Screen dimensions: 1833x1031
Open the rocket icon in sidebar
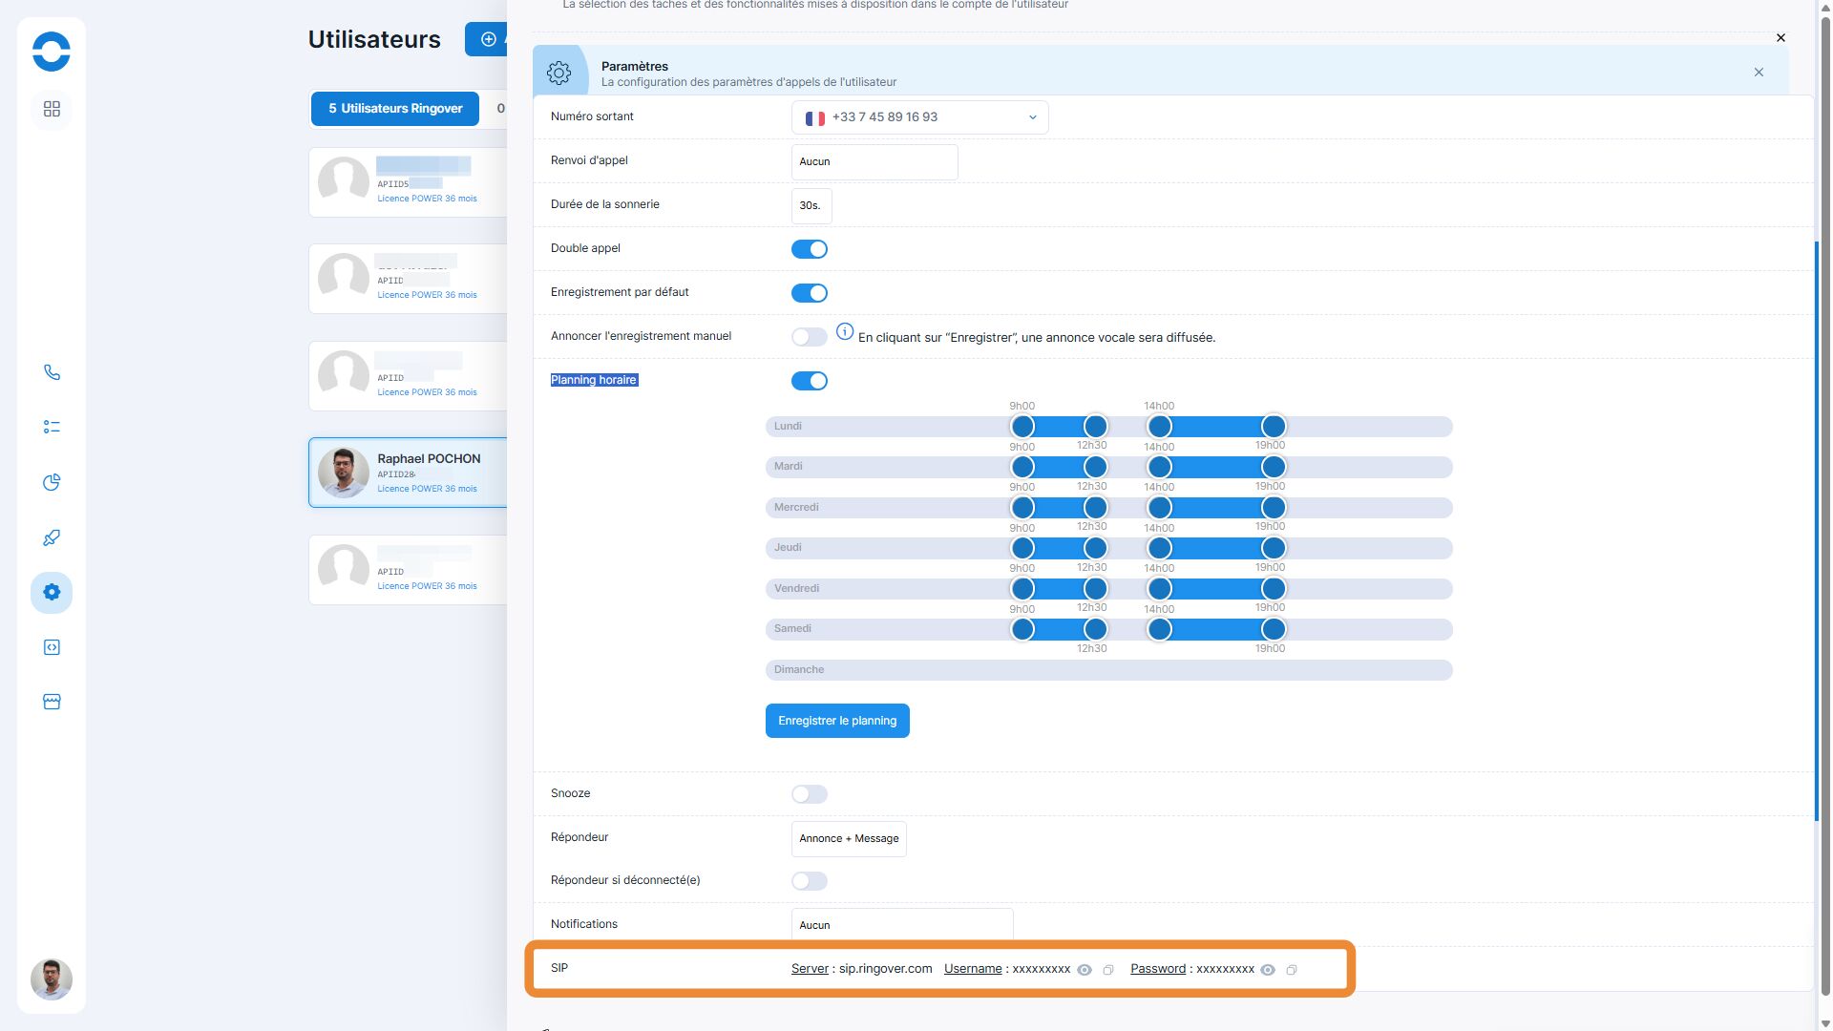(52, 537)
